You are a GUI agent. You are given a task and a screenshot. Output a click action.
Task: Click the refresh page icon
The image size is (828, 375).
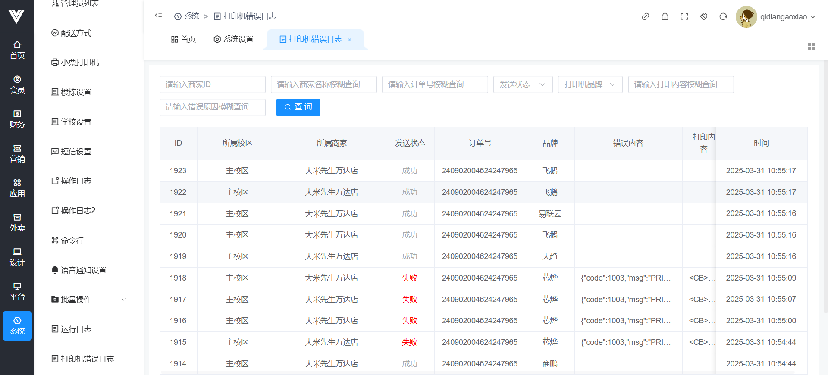tap(723, 16)
